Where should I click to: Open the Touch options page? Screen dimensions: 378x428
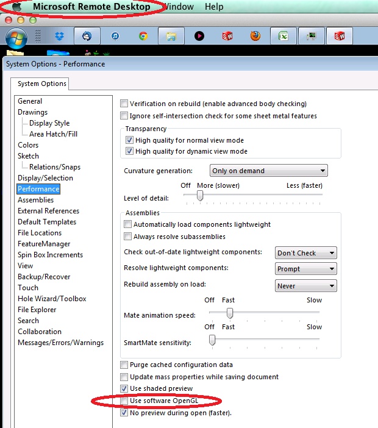tap(28, 288)
